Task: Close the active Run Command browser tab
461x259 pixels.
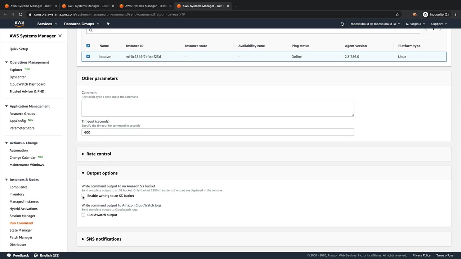Action: click(228, 6)
